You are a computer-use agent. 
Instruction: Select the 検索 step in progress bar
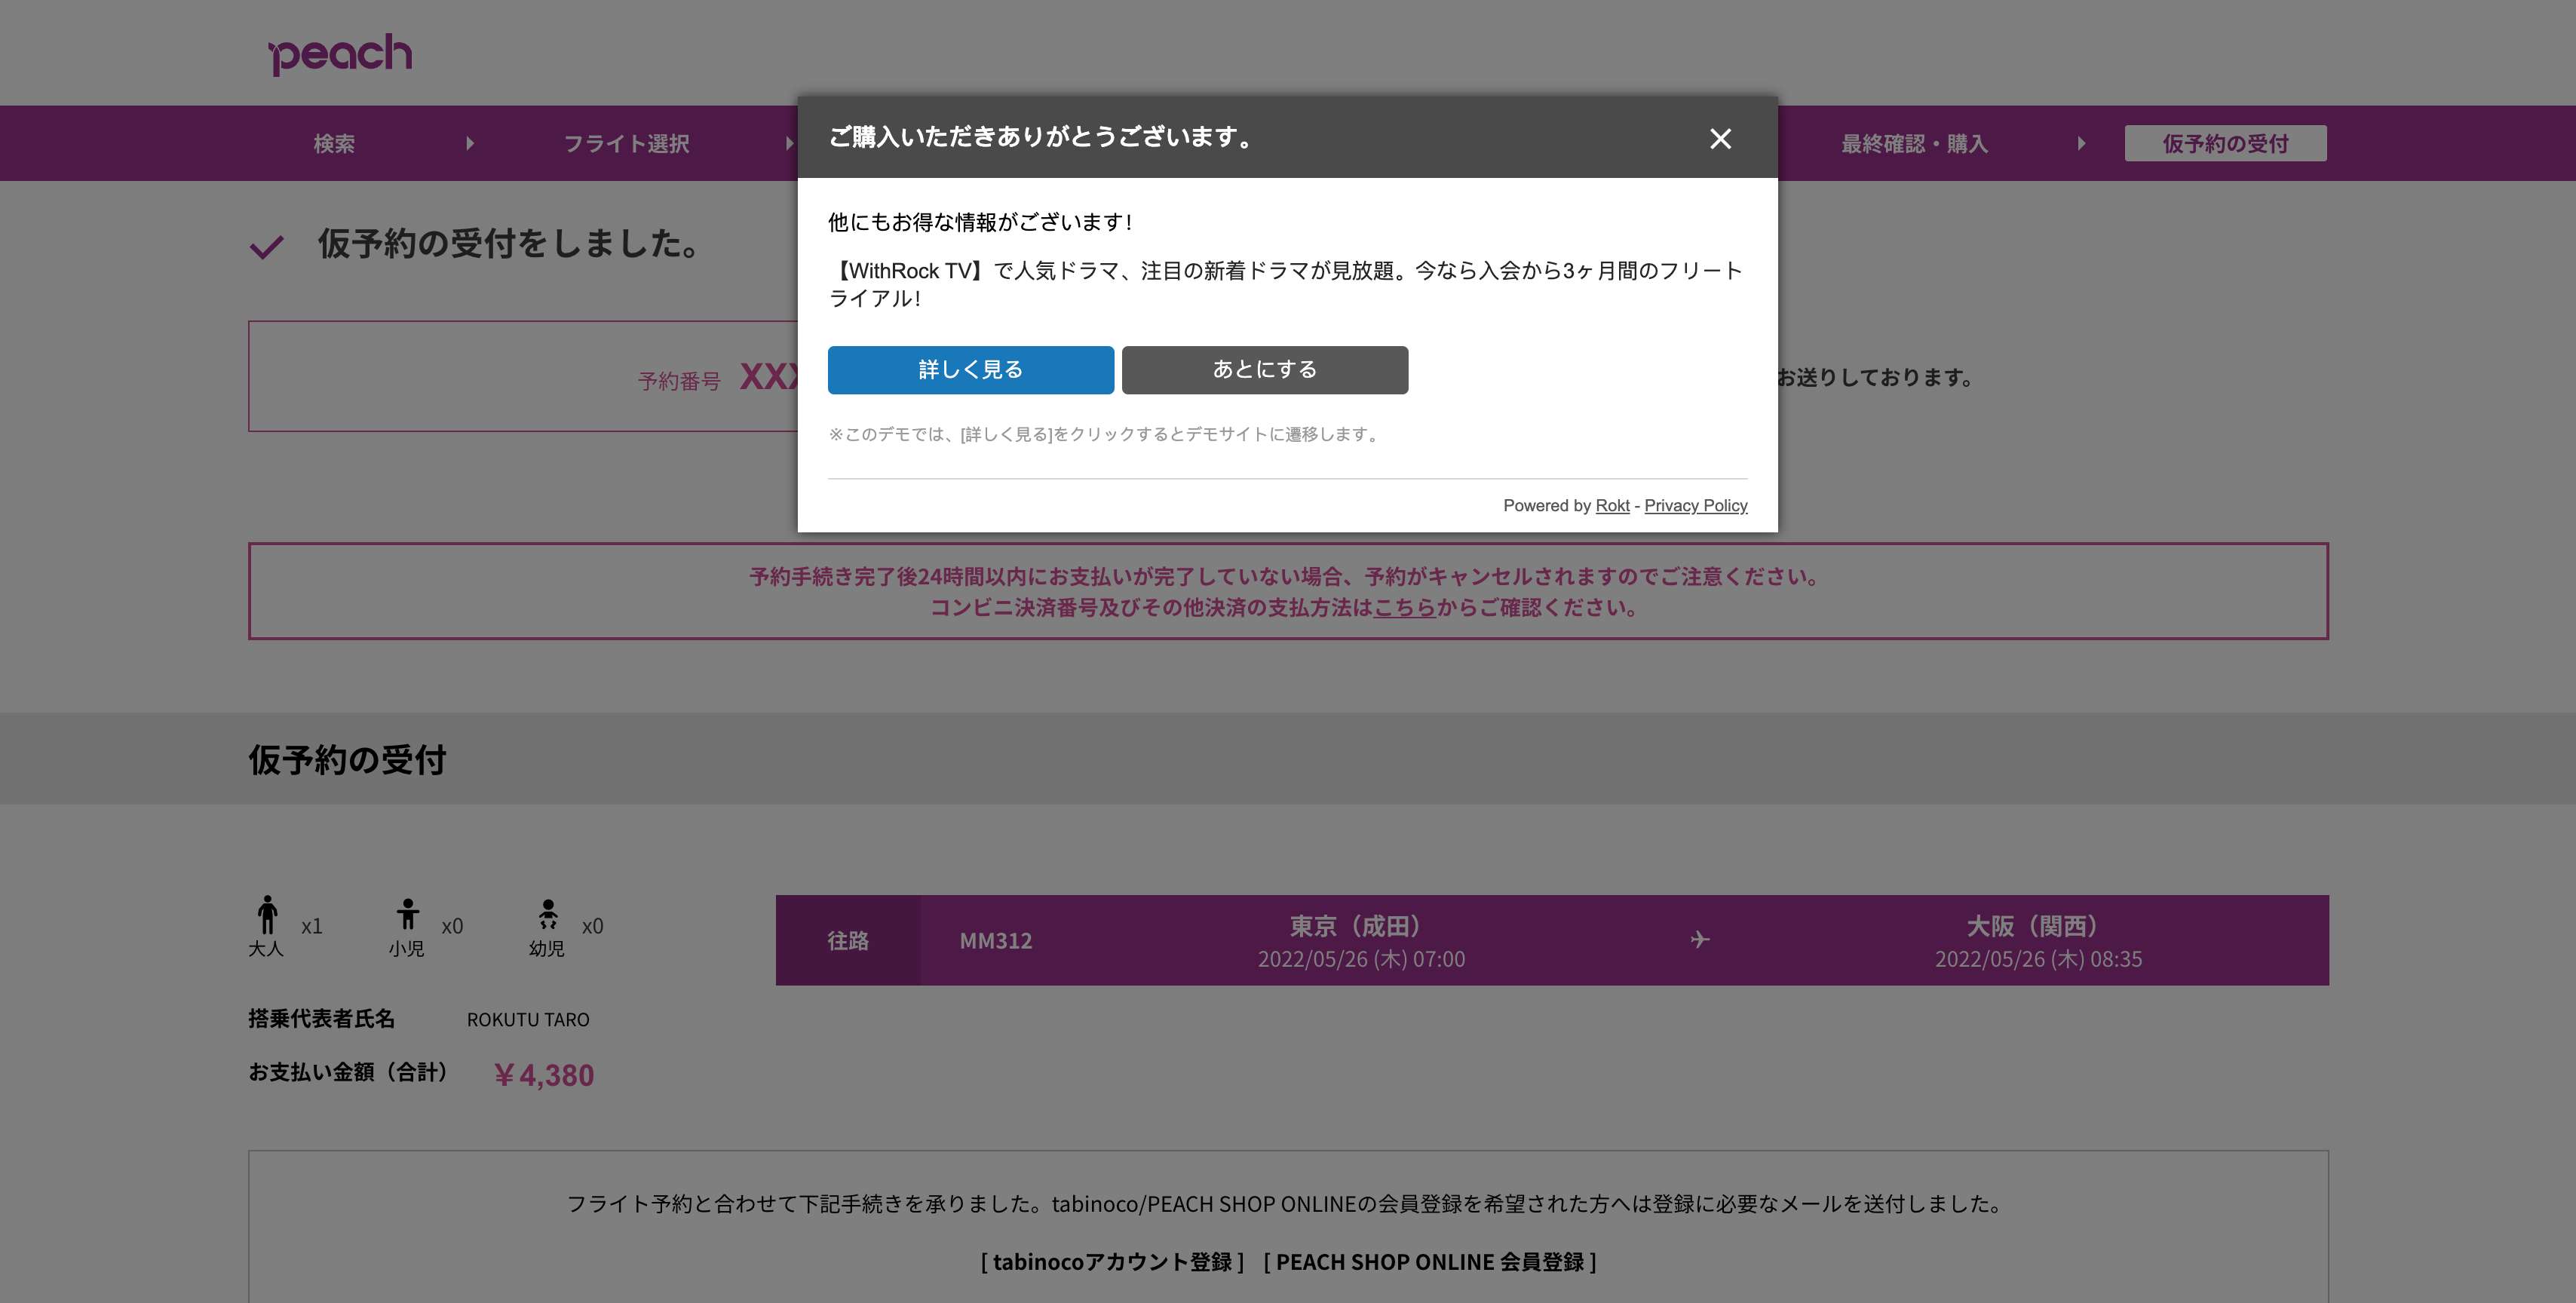tap(334, 143)
